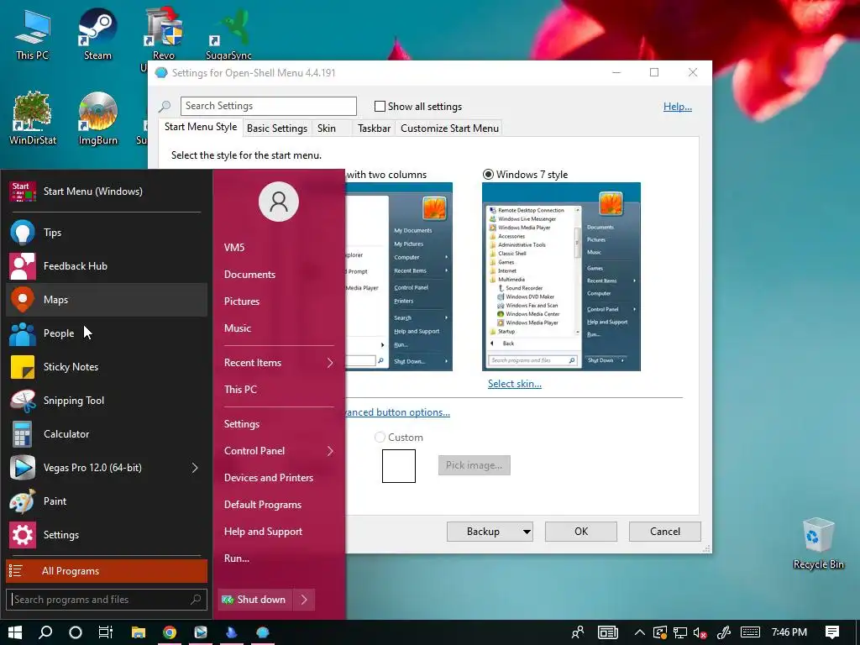Open All Programs list
Viewport: 860px width, 645px height.
point(107,571)
